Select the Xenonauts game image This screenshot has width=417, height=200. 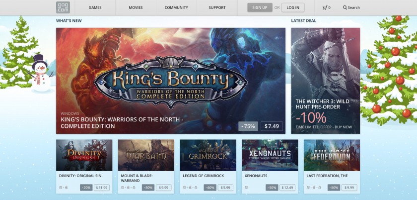pyautogui.click(x=270, y=155)
